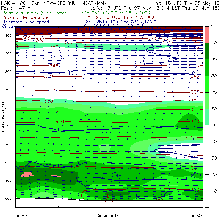Click the red 'XY= 251.0,100.0 to 284.7,100.0' text
The height and width of the screenshot is (221, 221).
pos(120,17)
